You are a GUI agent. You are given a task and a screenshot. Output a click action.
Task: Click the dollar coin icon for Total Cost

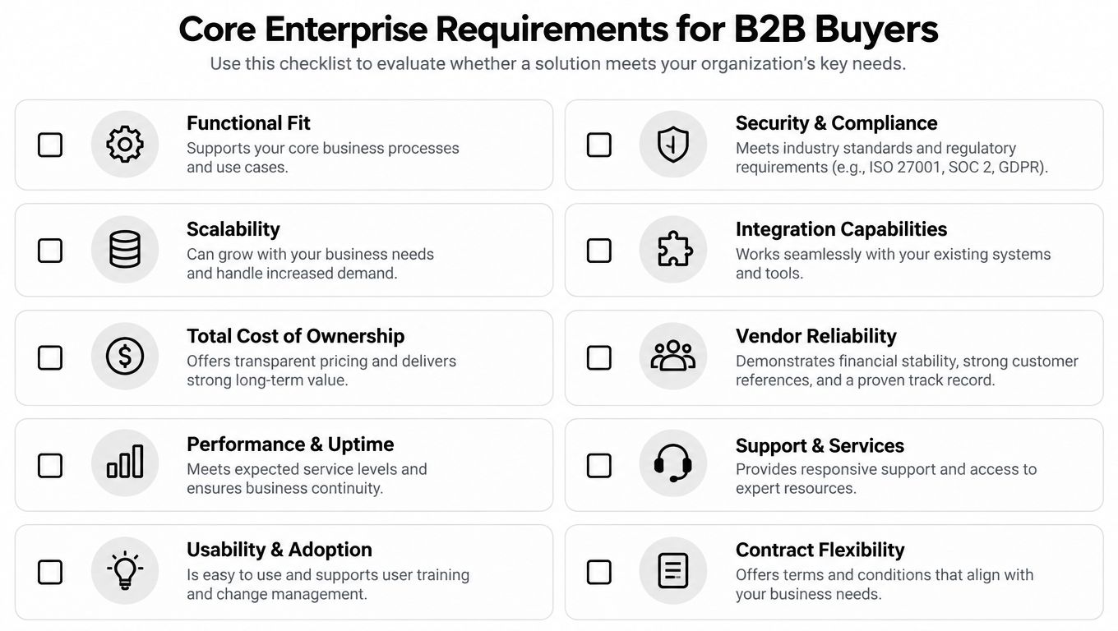[125, 357]
